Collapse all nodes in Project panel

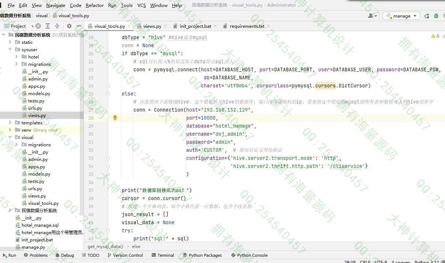57,26
